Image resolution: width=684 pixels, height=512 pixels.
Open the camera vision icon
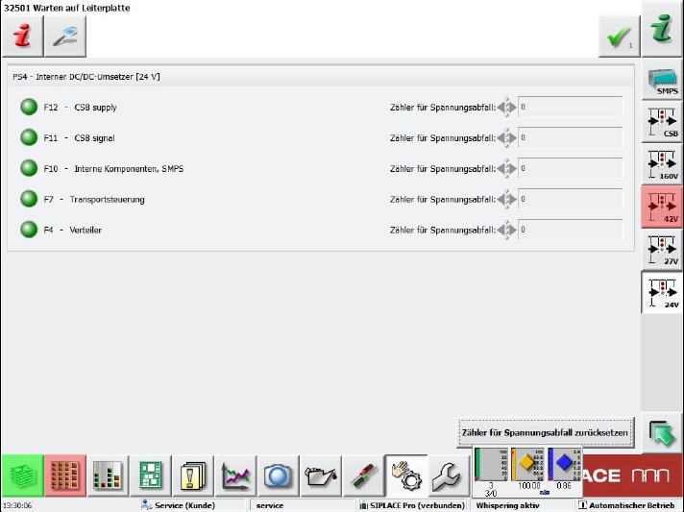click(x=279, y=475)
